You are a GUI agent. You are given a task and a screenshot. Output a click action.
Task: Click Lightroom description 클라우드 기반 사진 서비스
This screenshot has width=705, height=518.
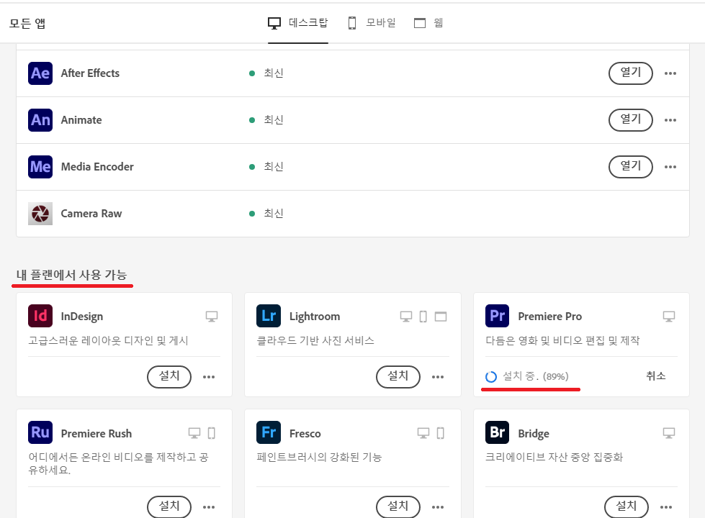point(315,340)
